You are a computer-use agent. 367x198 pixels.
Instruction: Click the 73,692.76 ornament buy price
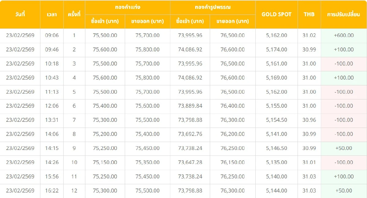point(190,134)
